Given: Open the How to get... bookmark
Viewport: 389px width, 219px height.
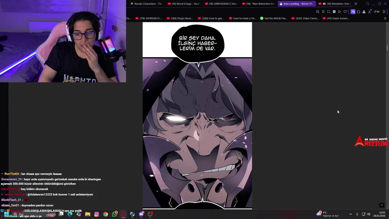Looking at the screenshot, I should [x=210, y=18].
